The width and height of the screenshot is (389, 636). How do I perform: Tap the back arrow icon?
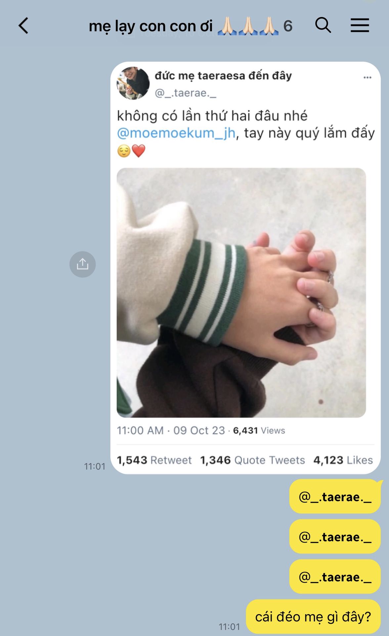23,26
